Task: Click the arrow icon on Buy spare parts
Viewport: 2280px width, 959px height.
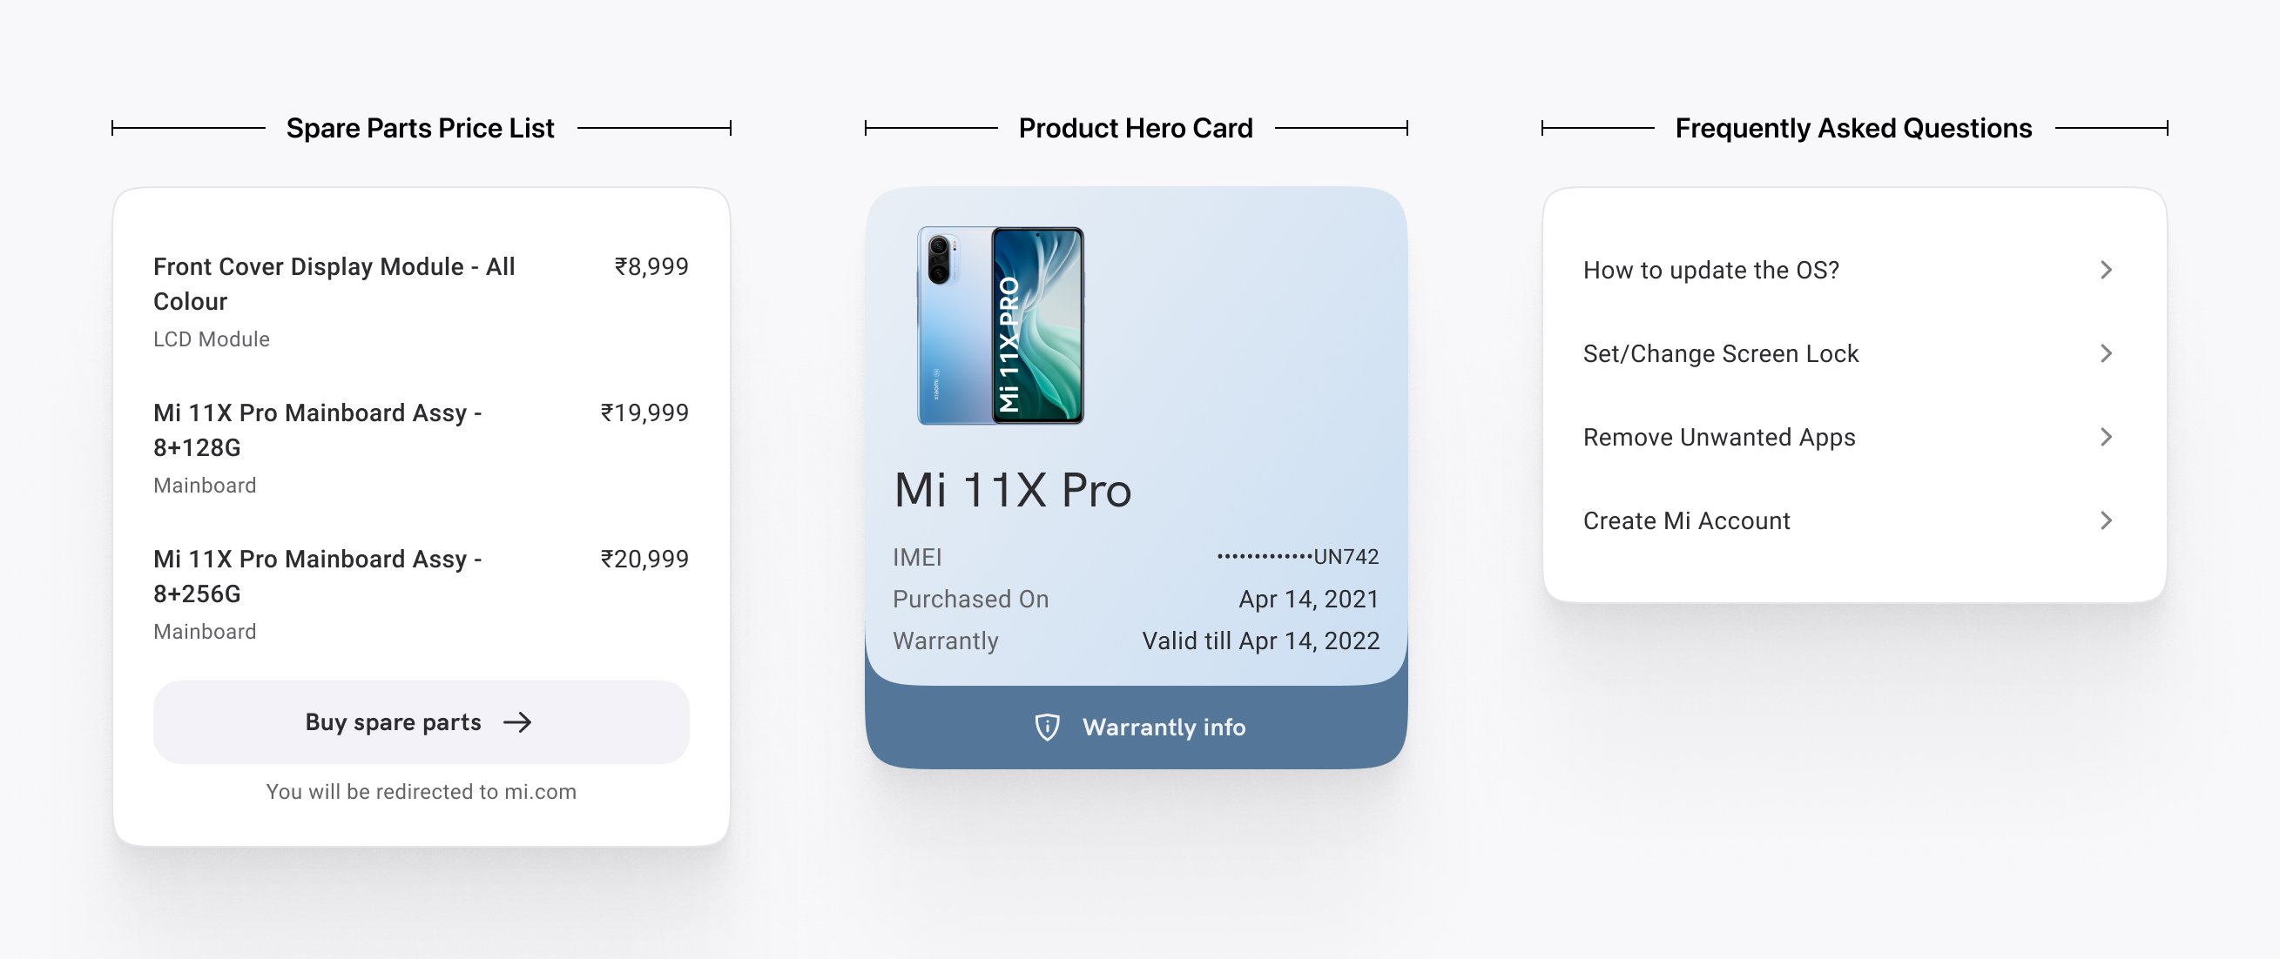Action: click(x=518, y=723)
